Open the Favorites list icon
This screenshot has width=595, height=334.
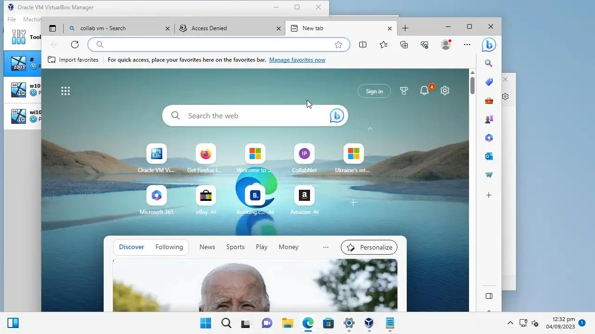(x=383, y=45)
